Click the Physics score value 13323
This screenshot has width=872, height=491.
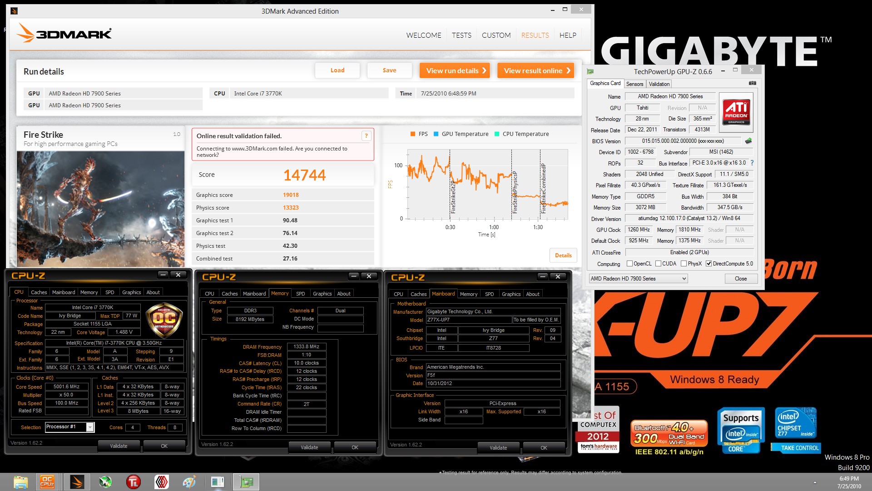pyautogui.click(x=291, y=208)
